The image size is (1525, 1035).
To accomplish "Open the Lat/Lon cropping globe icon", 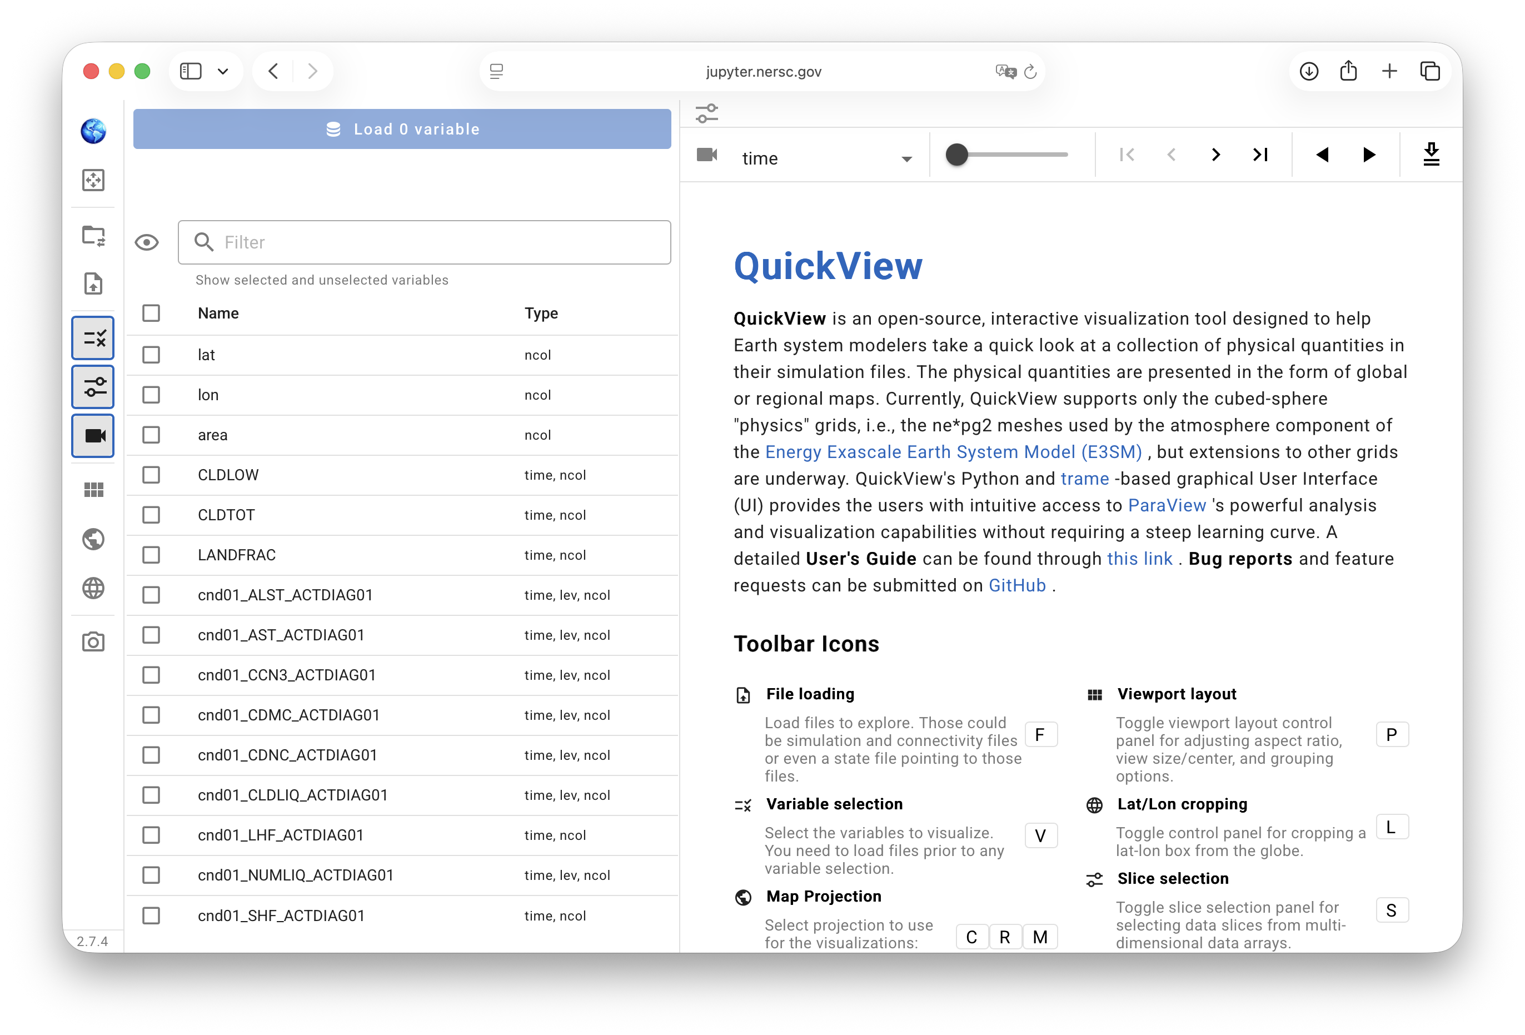I will (x=93, y=588).
